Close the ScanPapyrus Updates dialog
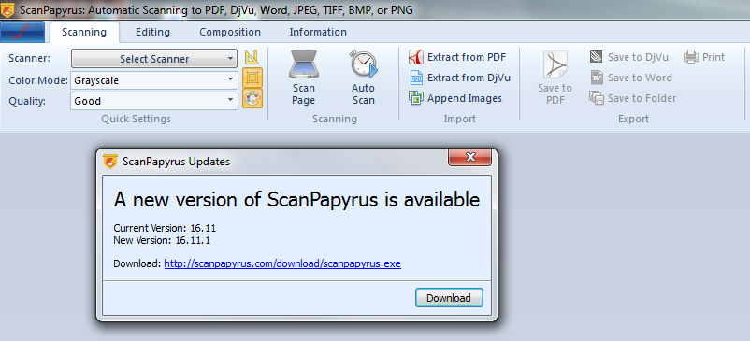Image resolution: width=750 pixels, height=341 pixels. (469, 157)
